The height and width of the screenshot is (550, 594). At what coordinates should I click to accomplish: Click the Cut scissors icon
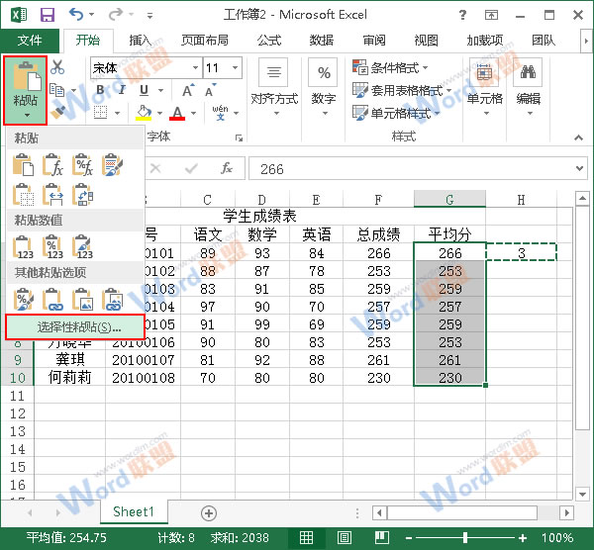pyautogui.click(x=57, y=67)
